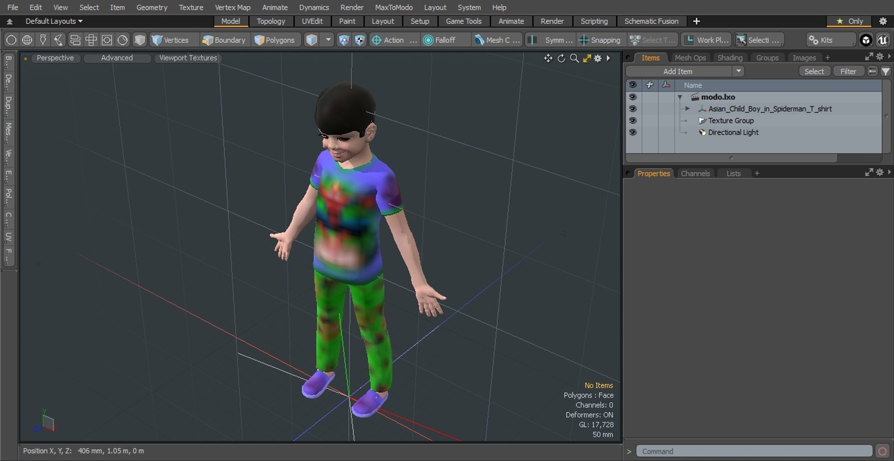
Task: Click viewport zoom magnifier icon
Action: 574,58
